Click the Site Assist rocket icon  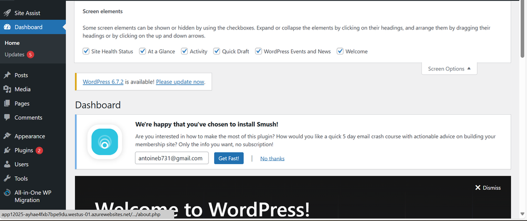click(x=7, y=13)
